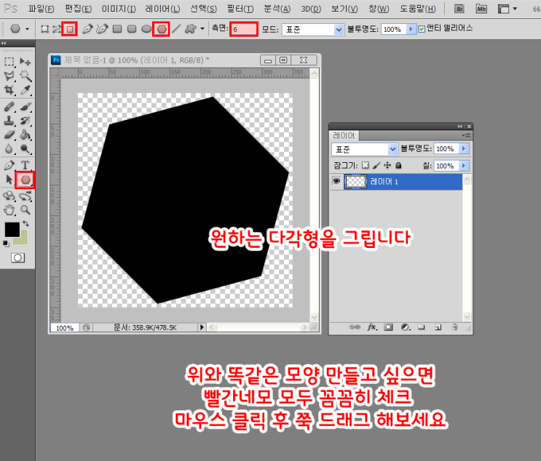The image size is (541, 461).
Task: Open geometry options arrow after custom shape
Action: pyautogui.click(x=202, y=29)
